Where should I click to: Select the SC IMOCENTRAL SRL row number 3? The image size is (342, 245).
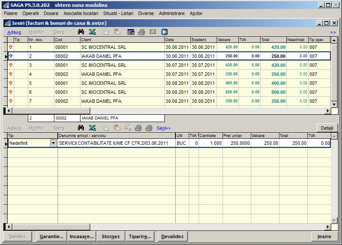(169, 65)
